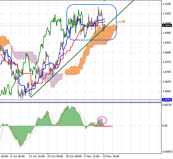Screen dimensions: 173x159
Task: Click the -0.00872 indicator scale minimum
Action: coord(167,152)
